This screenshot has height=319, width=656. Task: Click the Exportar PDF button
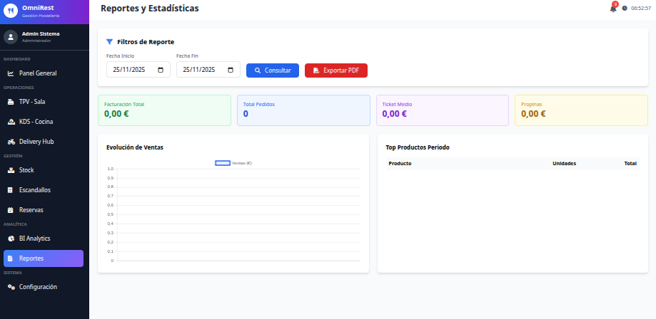coord(335,70)
